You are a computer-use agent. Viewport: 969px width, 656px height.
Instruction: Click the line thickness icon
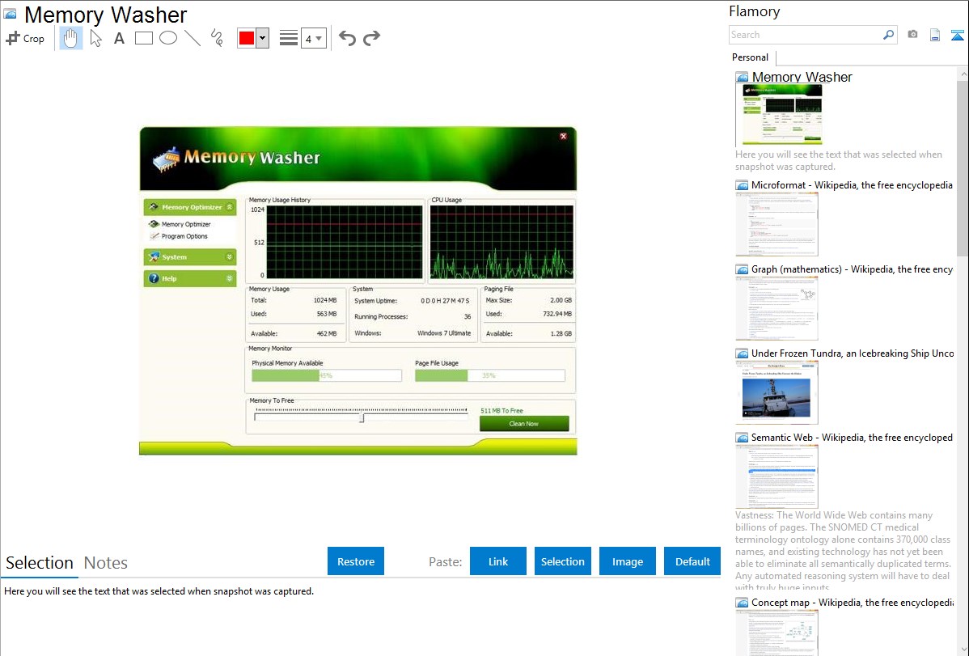click(288, 38)
